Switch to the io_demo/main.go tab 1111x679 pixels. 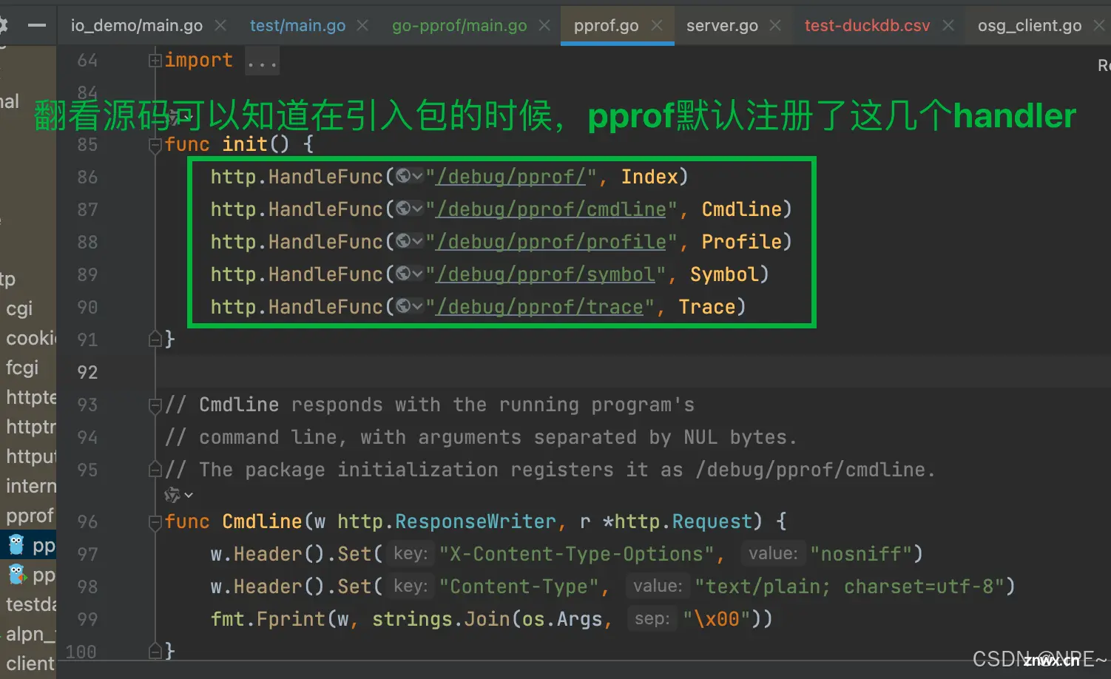[137, 26]
